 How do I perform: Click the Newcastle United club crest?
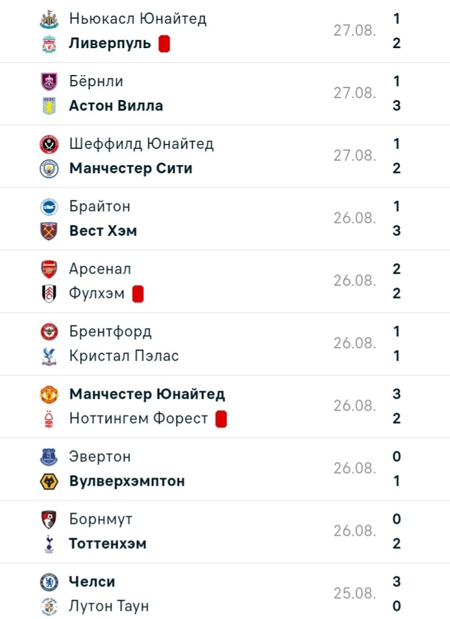pos(49,19)
